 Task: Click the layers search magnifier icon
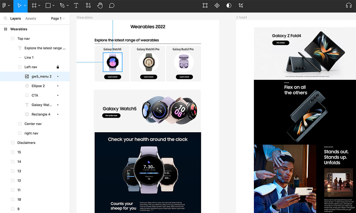[5, 18]
